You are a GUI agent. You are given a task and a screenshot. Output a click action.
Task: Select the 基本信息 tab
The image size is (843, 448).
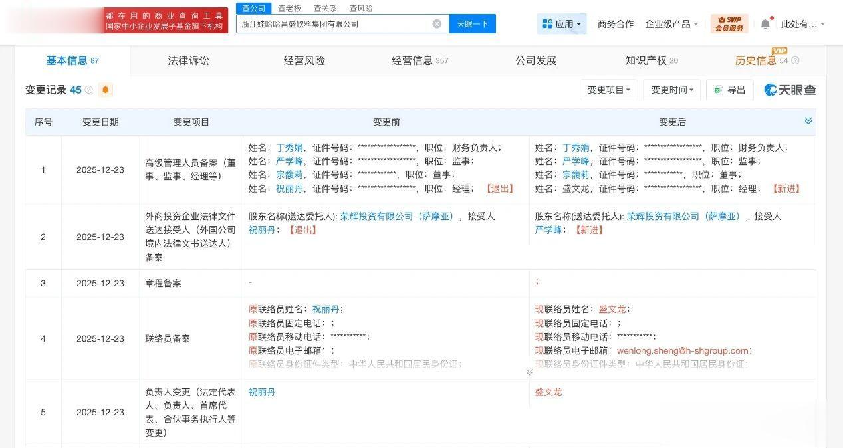[72, 60]
